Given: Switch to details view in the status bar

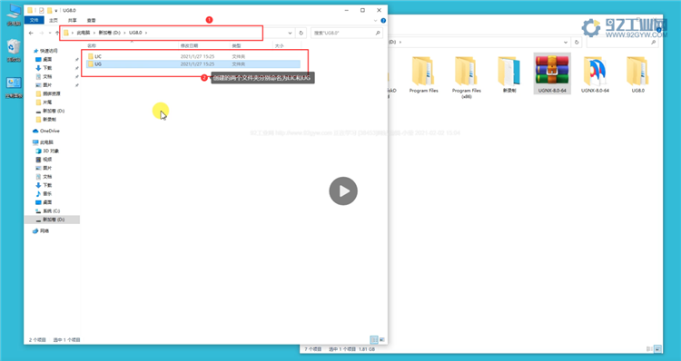Looking at the screenshot, I should click(x=374, y=339).
